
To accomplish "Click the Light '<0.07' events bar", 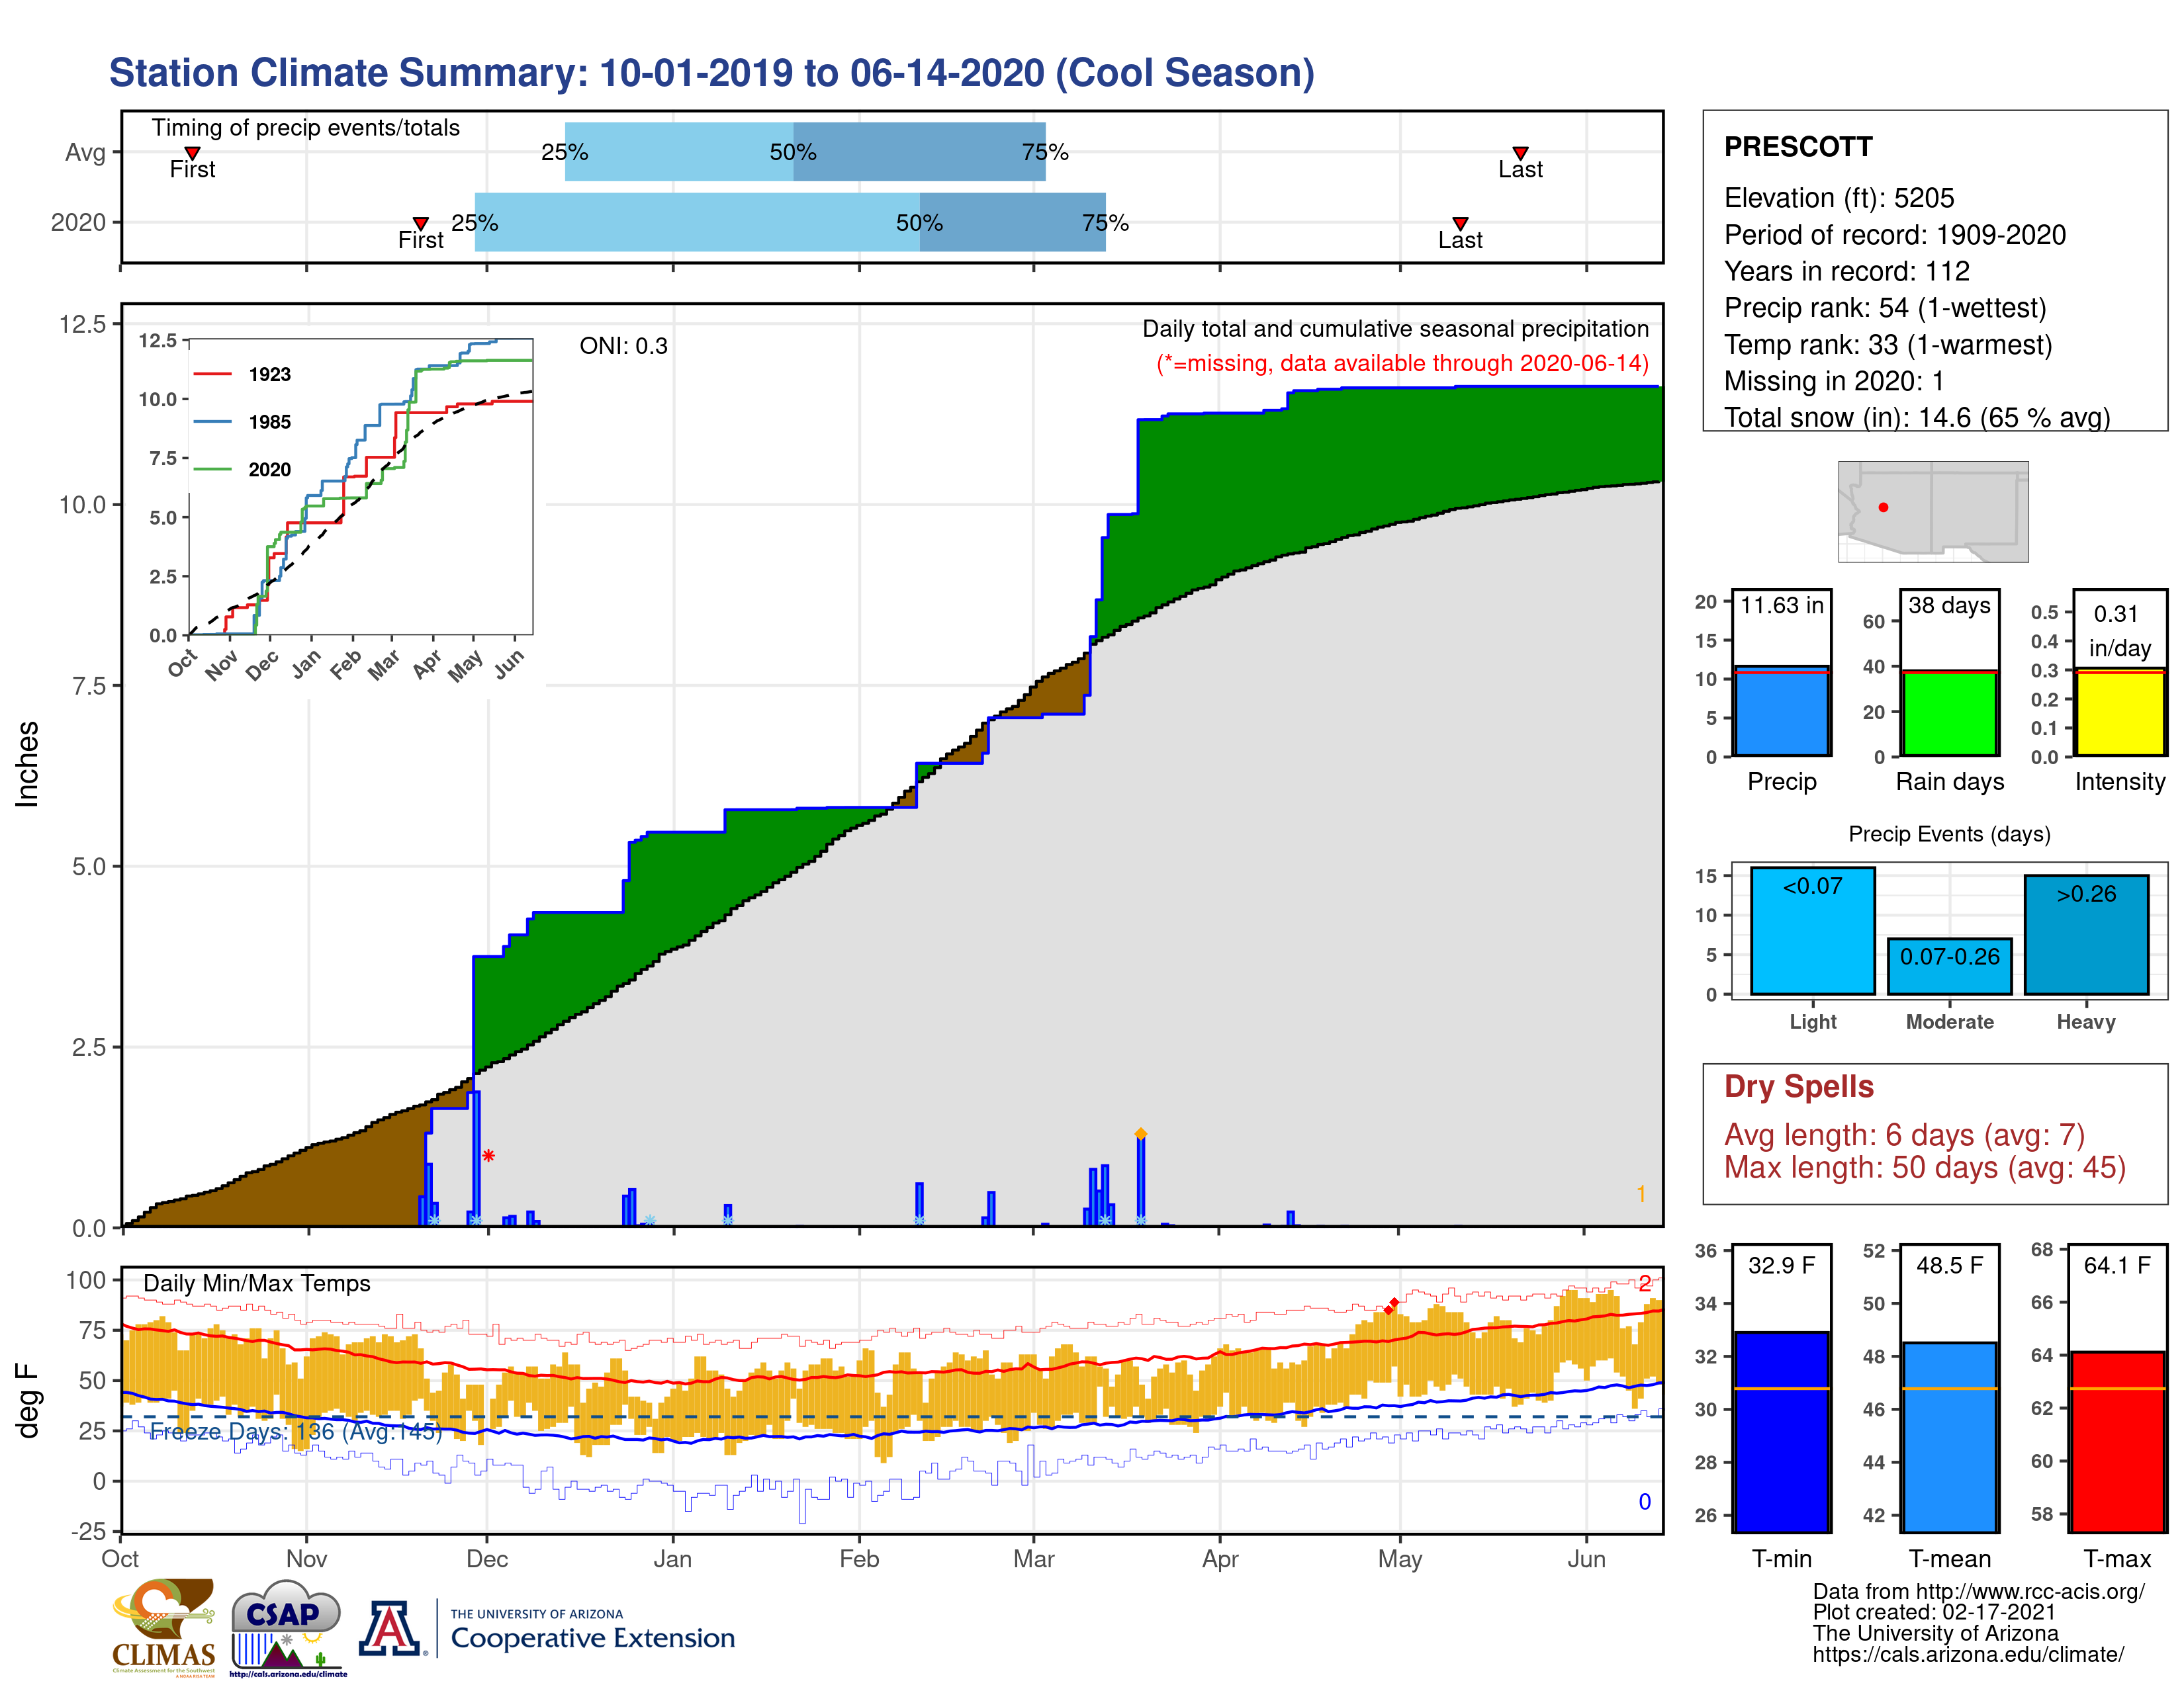I will click(1813, 930).
